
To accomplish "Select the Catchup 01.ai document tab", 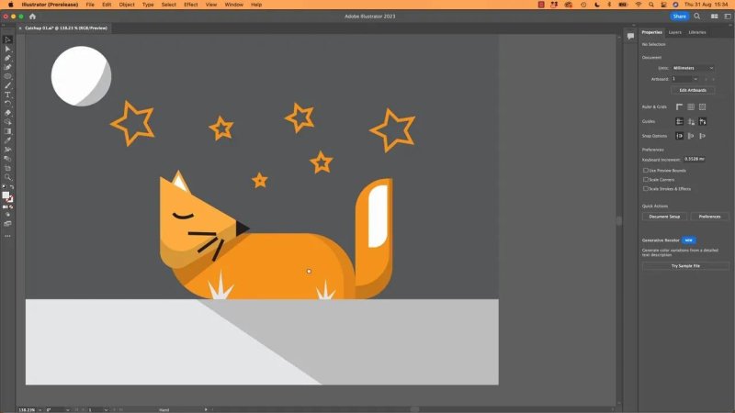I will (x=66, y=28).
